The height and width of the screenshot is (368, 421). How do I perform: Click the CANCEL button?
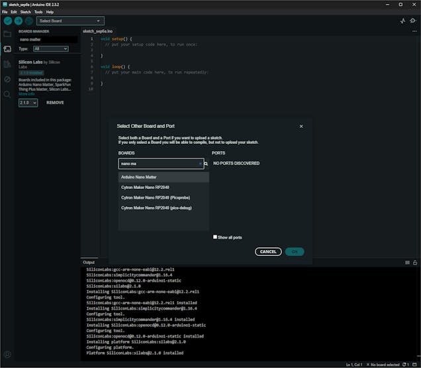(x=268, y=252)
